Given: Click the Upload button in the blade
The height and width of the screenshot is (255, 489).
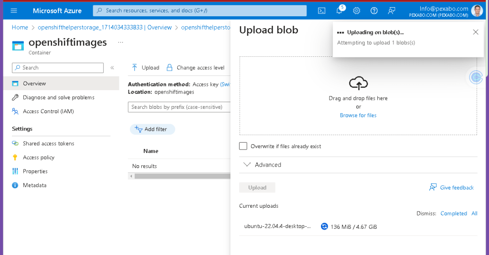Looking at the screenshot, I should (257, 188).
